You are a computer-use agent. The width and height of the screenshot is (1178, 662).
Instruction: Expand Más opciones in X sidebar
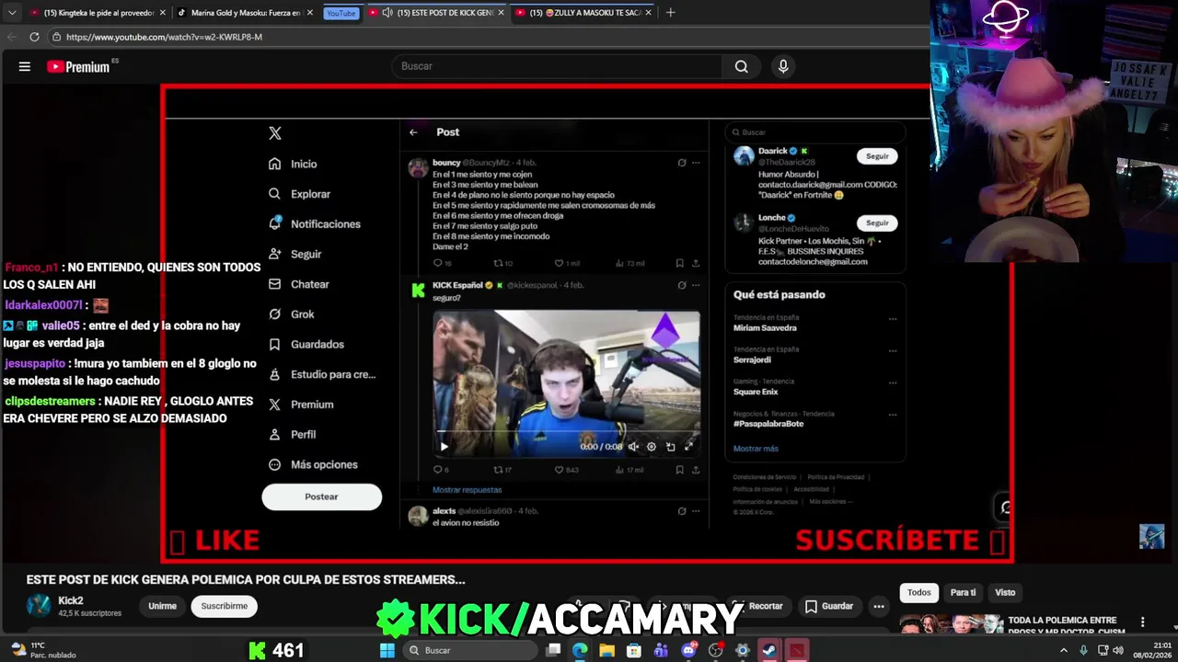tap(313, 464)
